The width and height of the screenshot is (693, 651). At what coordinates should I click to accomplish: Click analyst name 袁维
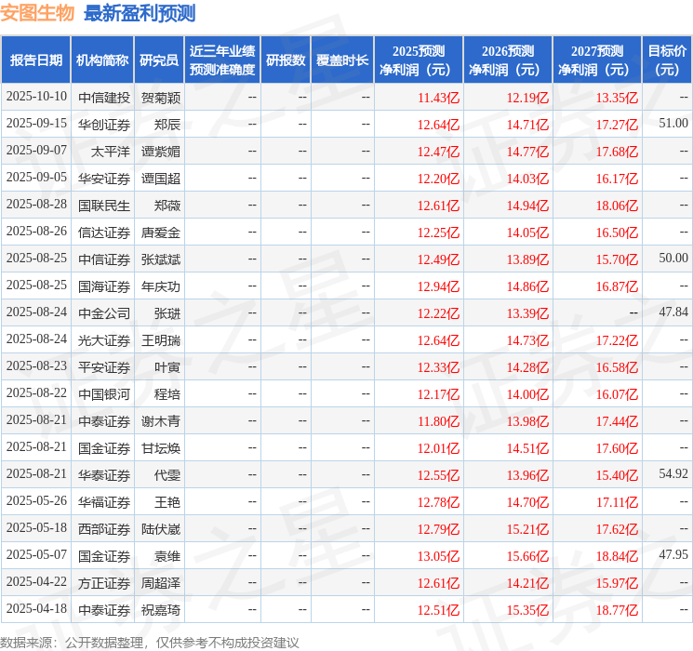tap(167, 556)
